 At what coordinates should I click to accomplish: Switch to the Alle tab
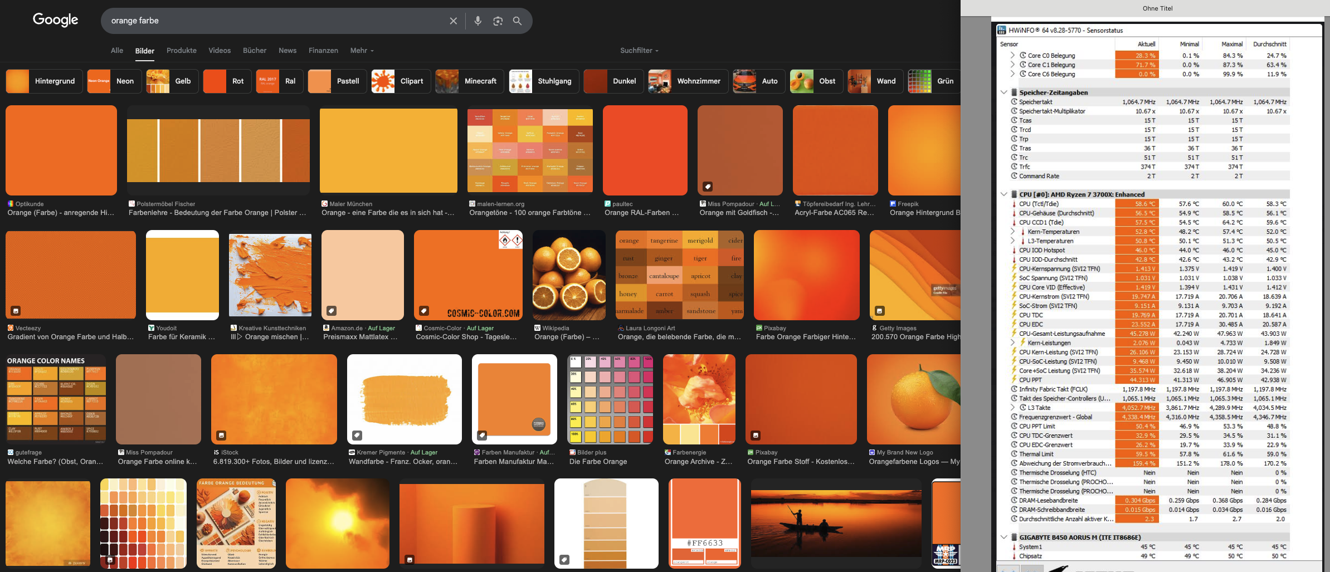point(117,51)
